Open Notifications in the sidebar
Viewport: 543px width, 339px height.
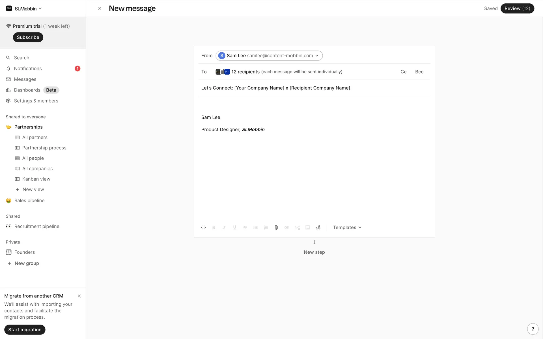(x=28, y=69)
